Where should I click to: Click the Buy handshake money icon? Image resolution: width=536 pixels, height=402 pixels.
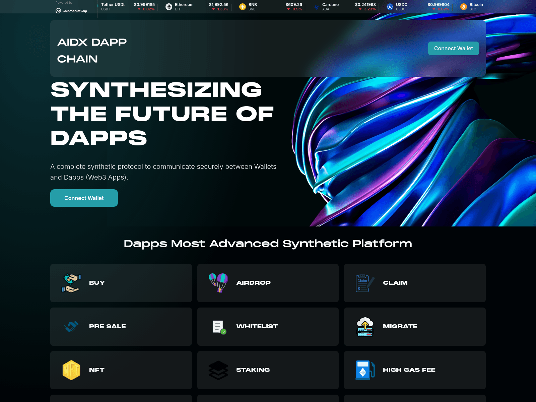pyautogui.click(x=71, y=283)
